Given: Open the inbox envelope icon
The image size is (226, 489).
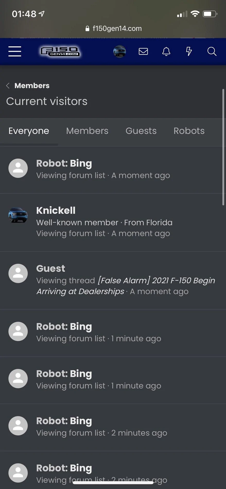Looking at the screenshot, I should [143, 51].
